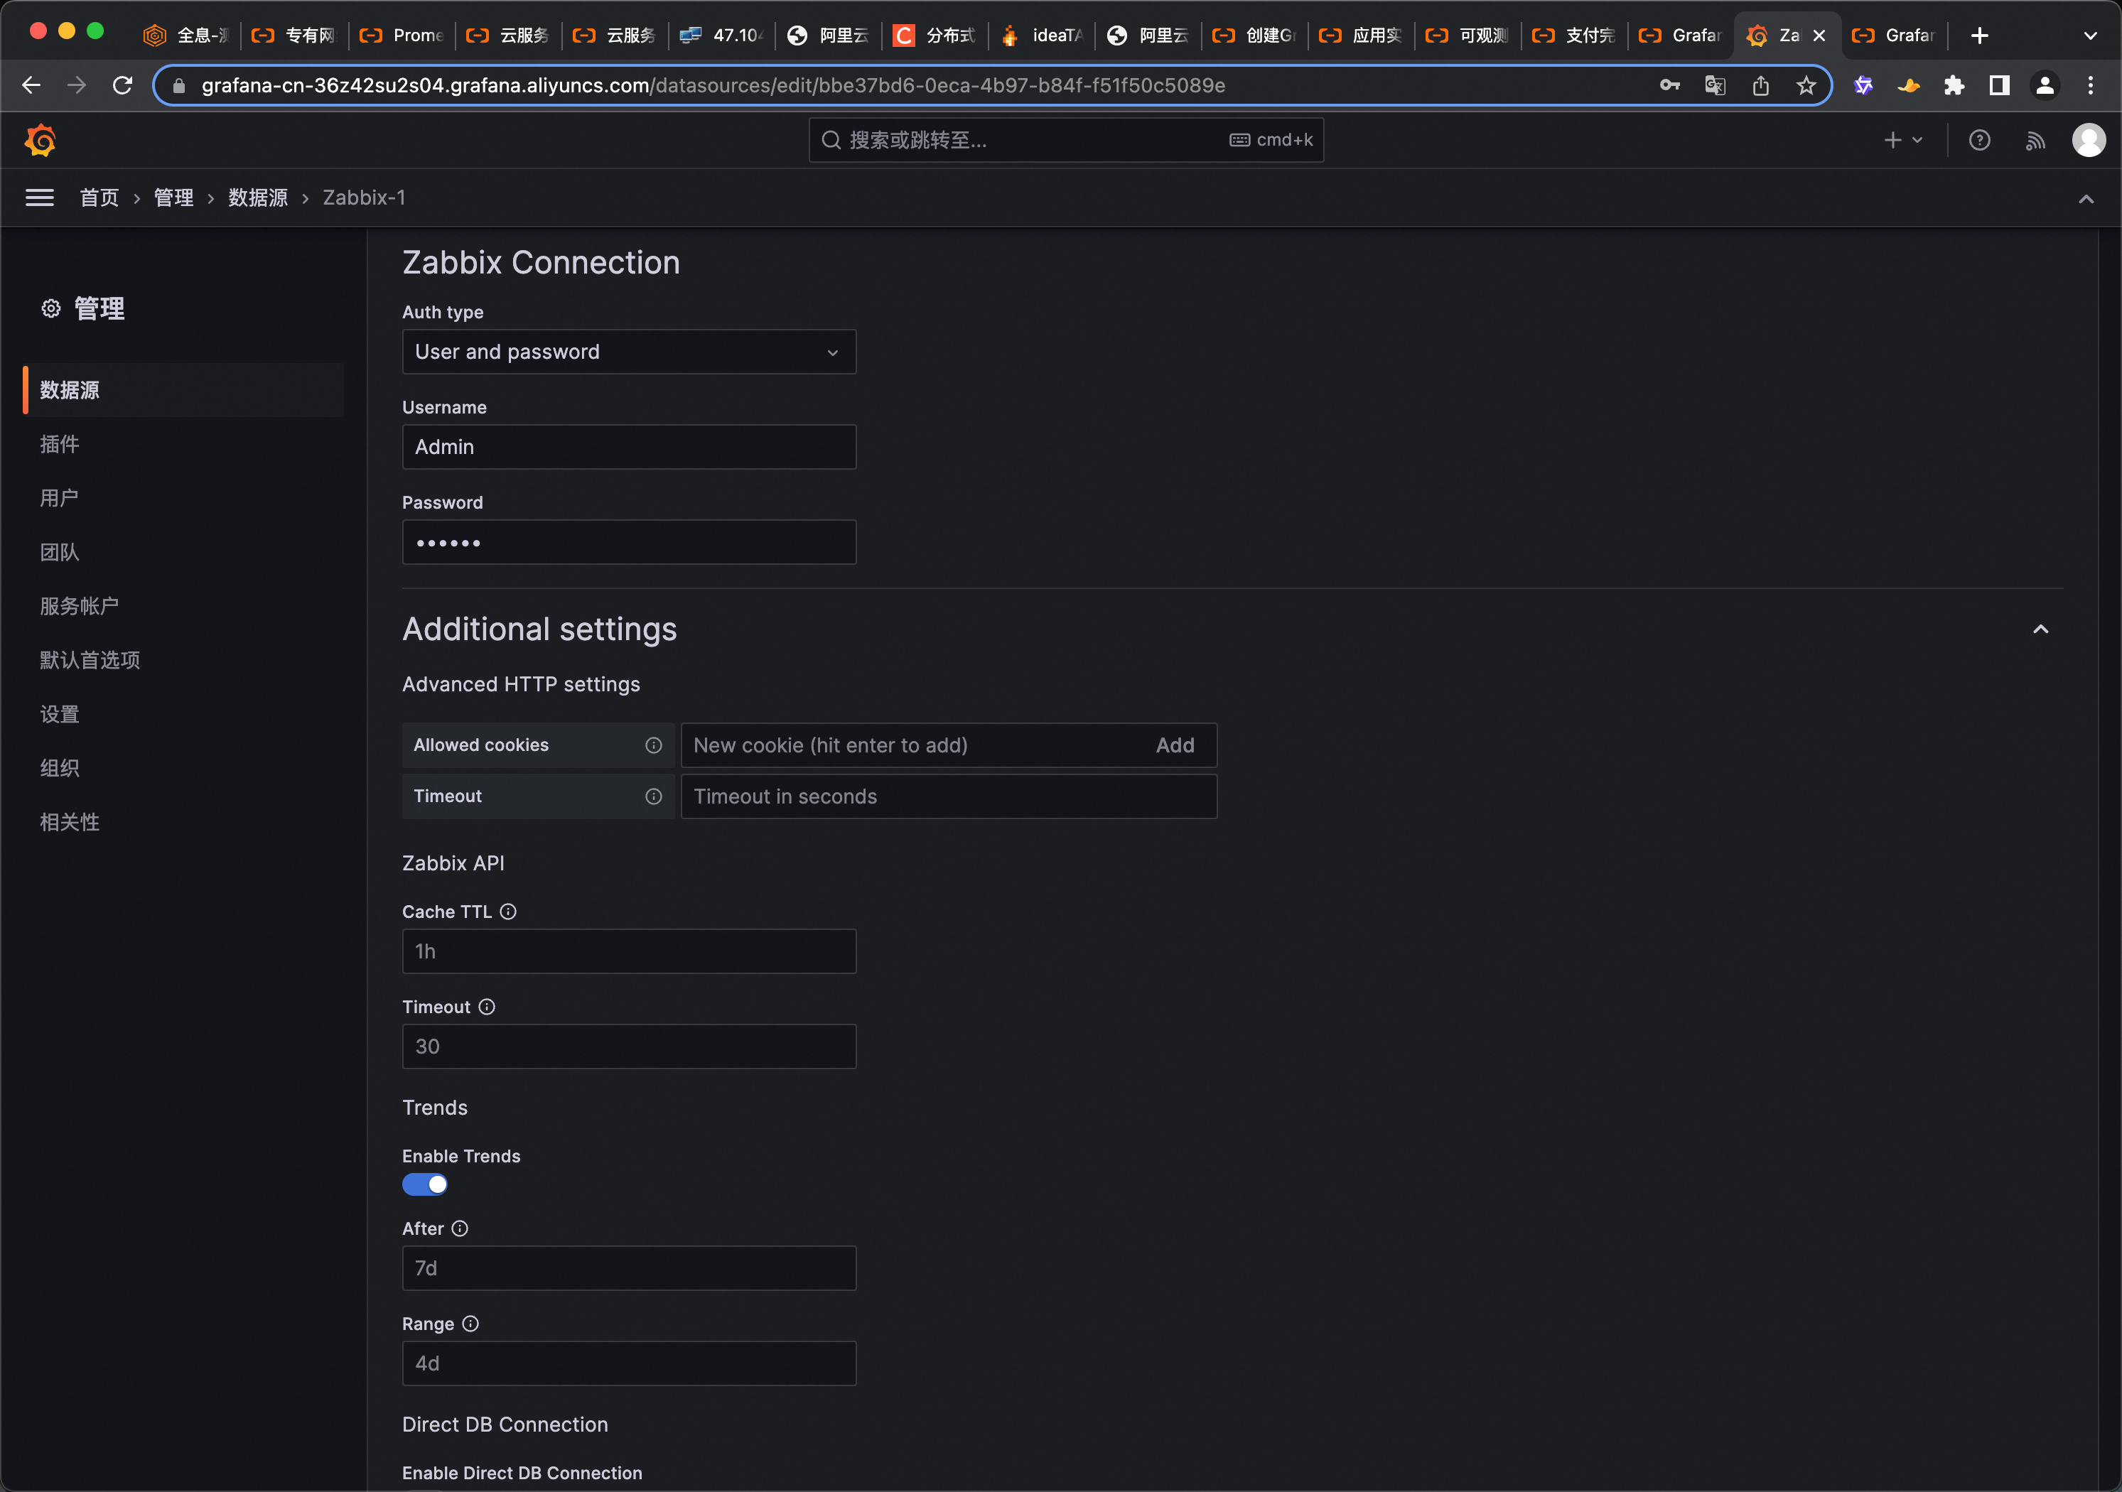Click the Add cookie button

click(x=1175, y=745)
